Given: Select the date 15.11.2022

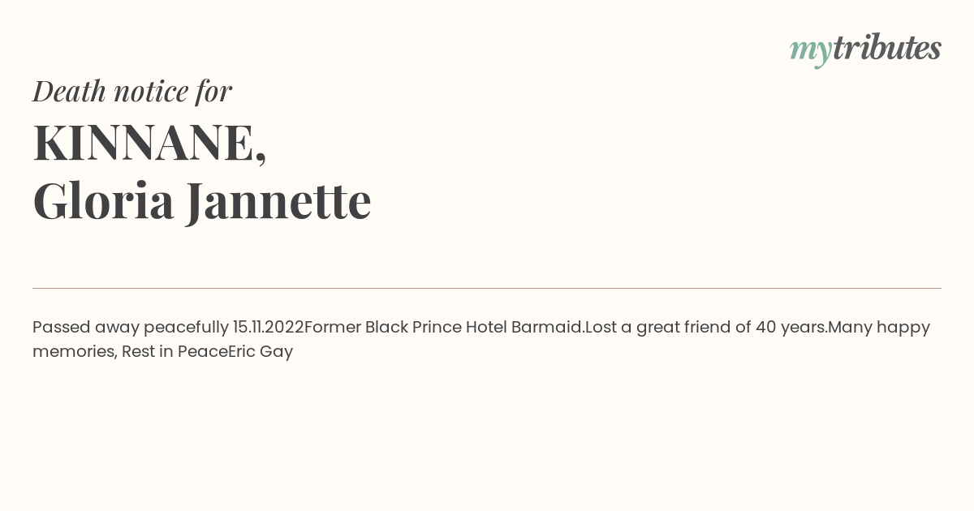Looking at the screenshot, I should [268, 327].
